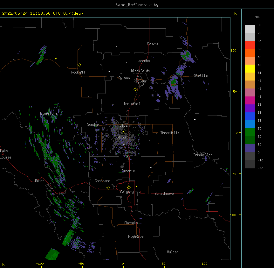Click the -100 tick on the bottom axis

pyautogui.click(x=40, y=264)
